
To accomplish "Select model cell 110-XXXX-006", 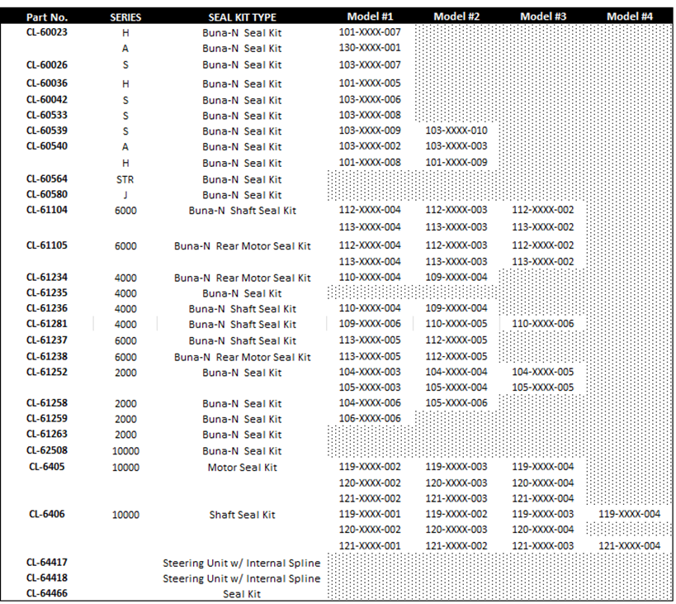I will tap(542, 324).
